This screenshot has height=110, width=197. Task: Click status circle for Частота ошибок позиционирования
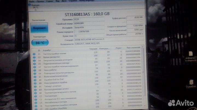[x=34, y=67]
